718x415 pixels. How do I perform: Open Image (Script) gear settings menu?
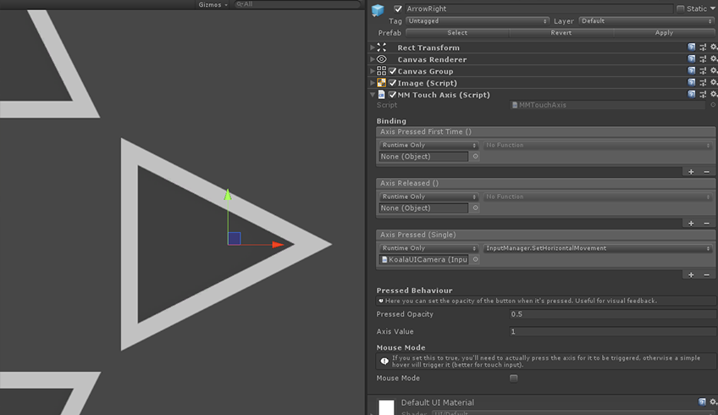[714, 83]
